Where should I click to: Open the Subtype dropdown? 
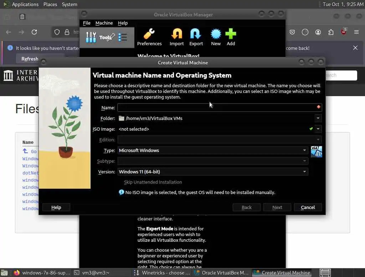[x=213, y=161]
